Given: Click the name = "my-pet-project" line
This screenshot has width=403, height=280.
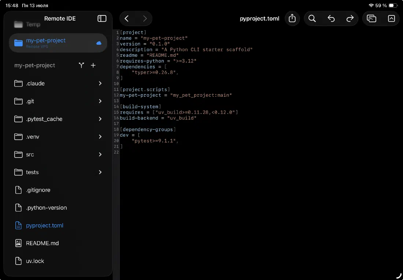Looking at the screenshot, I should (x=154, y=38).
